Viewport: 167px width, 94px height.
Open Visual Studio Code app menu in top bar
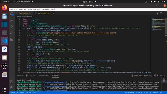click(23, 2)
